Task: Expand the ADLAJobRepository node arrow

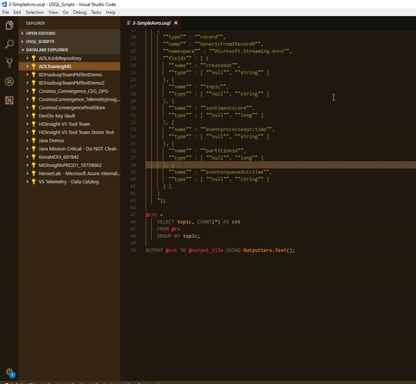Action: [x=27, y=58]
